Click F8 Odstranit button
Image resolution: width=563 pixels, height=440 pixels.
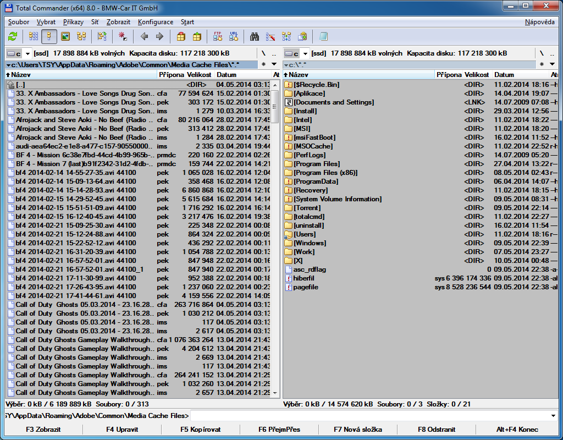coord(437,430)
